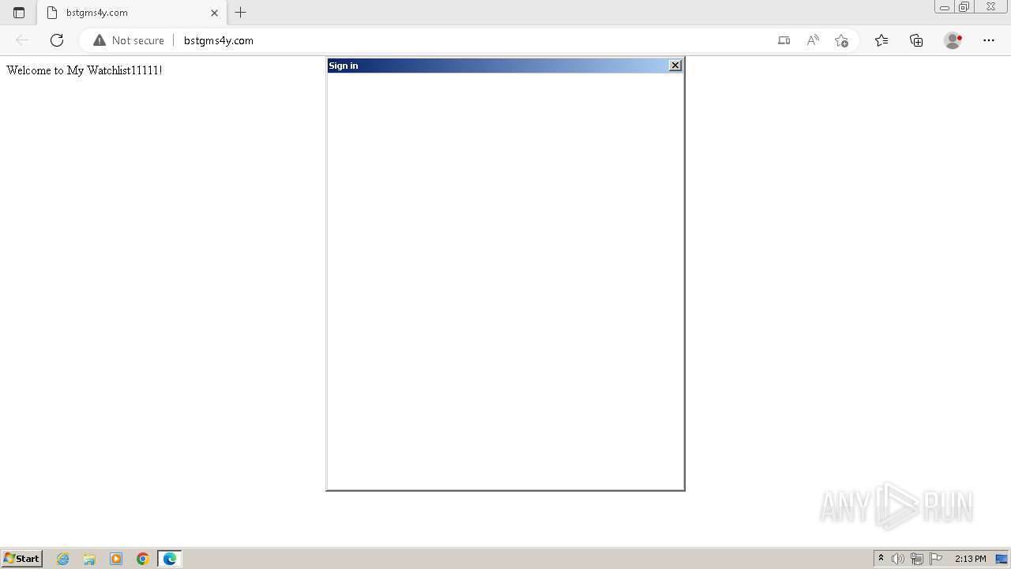Open the Favorites list icon
The width and height of the screenshot is (1011, 569).
pyautogui.click(x=881, y=40)
